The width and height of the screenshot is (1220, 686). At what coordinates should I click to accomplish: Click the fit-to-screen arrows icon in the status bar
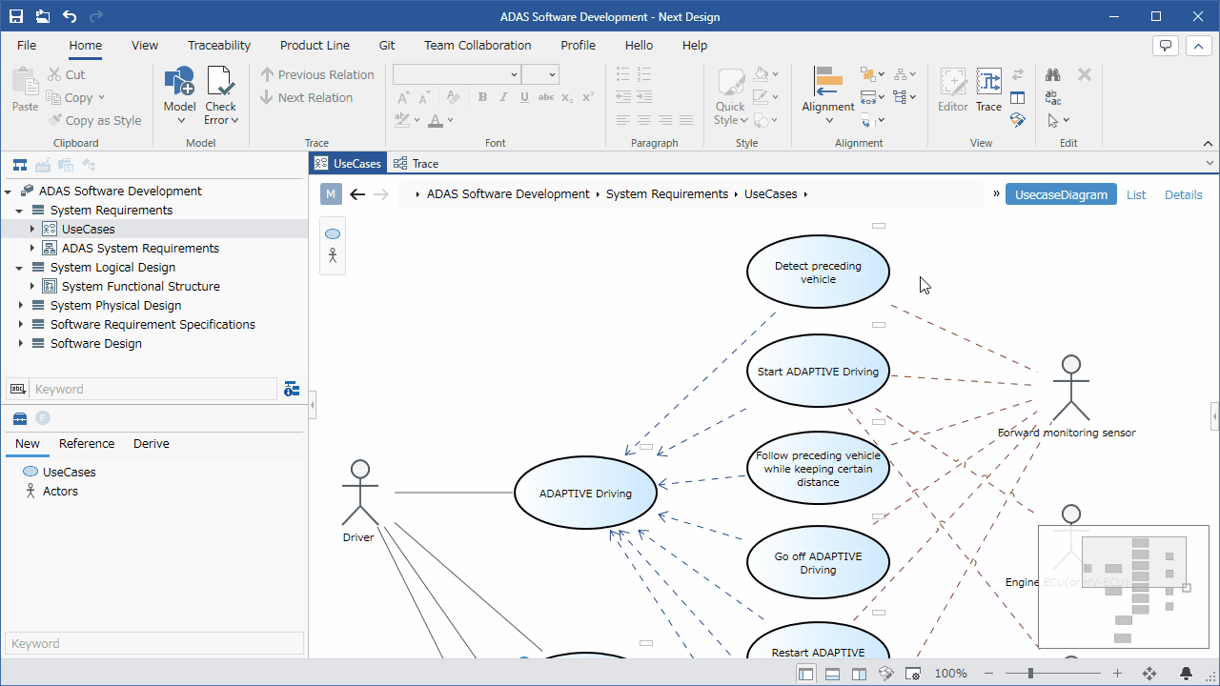click(1149, 674)
